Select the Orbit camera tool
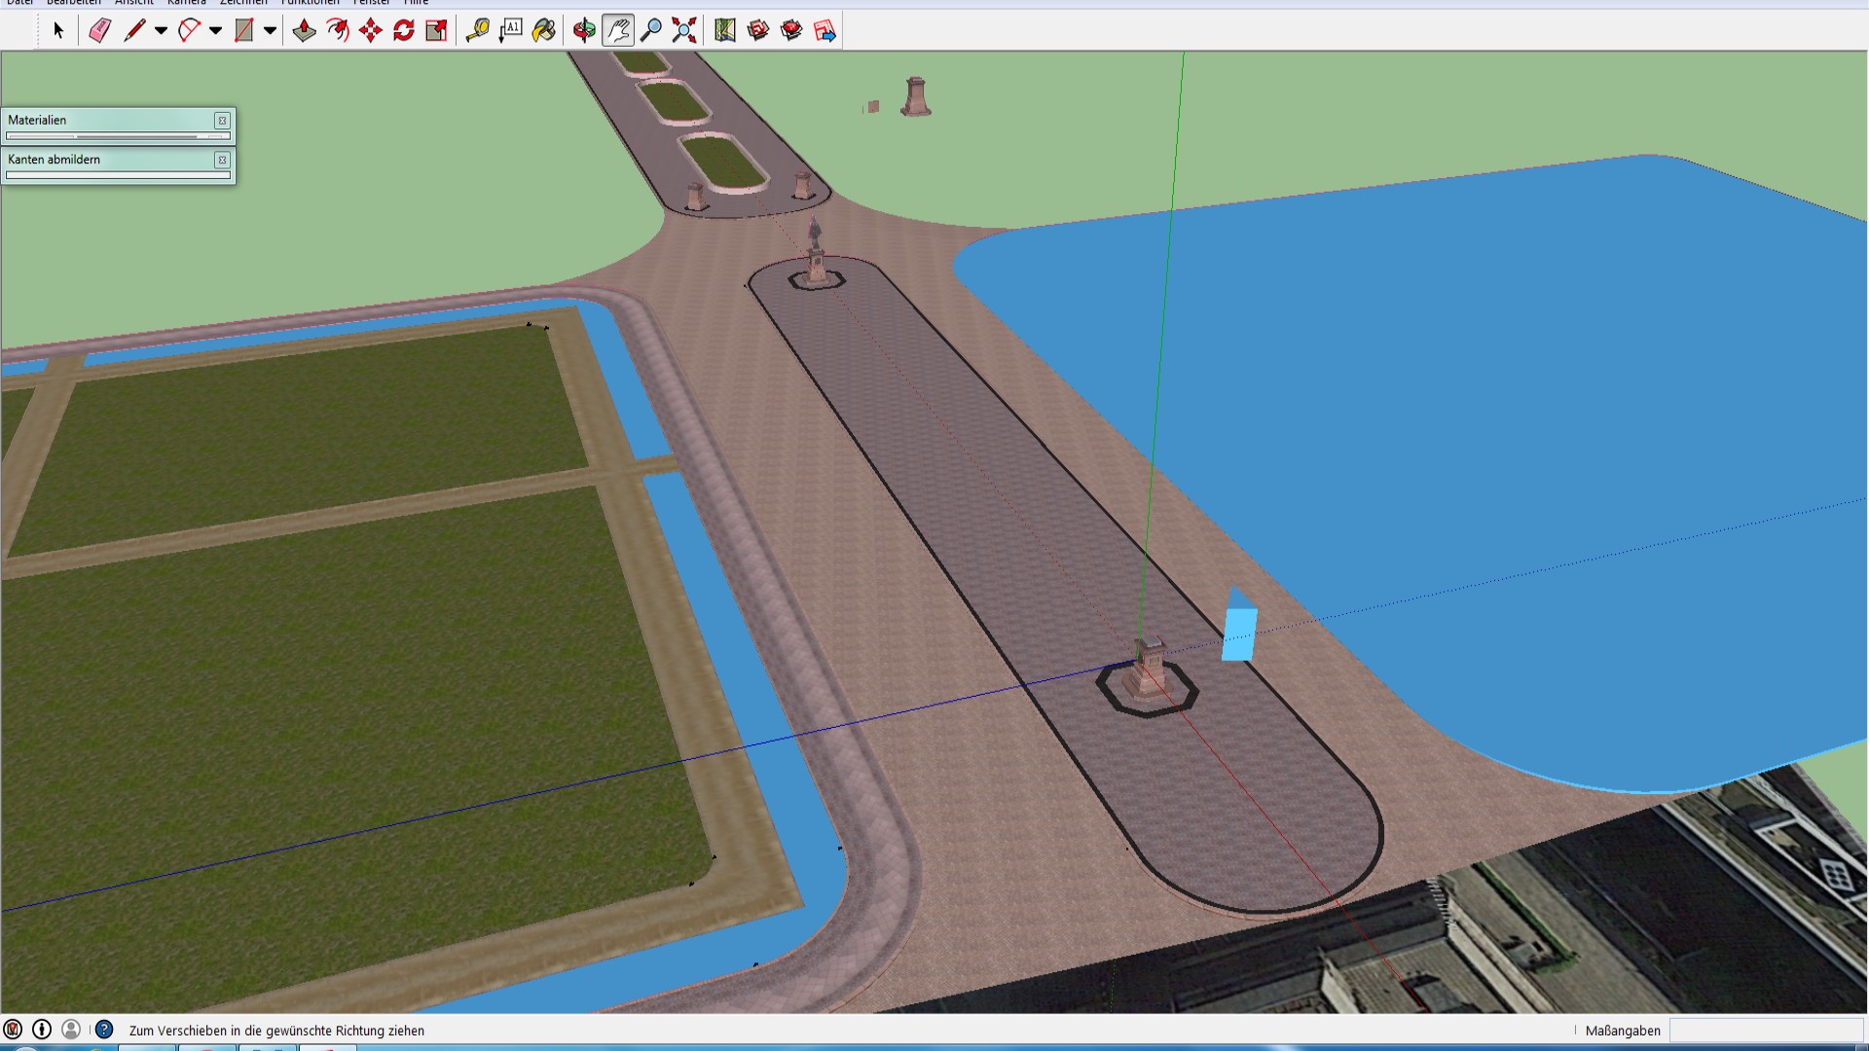Viewport: 1869px width, 1051px height. [x=584, y=31]
